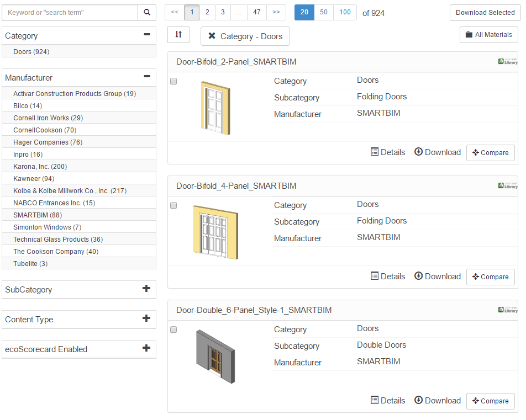Image resolution: width=526 pixels, height=420 pixels.
Task: Select the Door-Bifold_4-Panel_SMARTBIM checkbox
Action: (x=173, y=205)
